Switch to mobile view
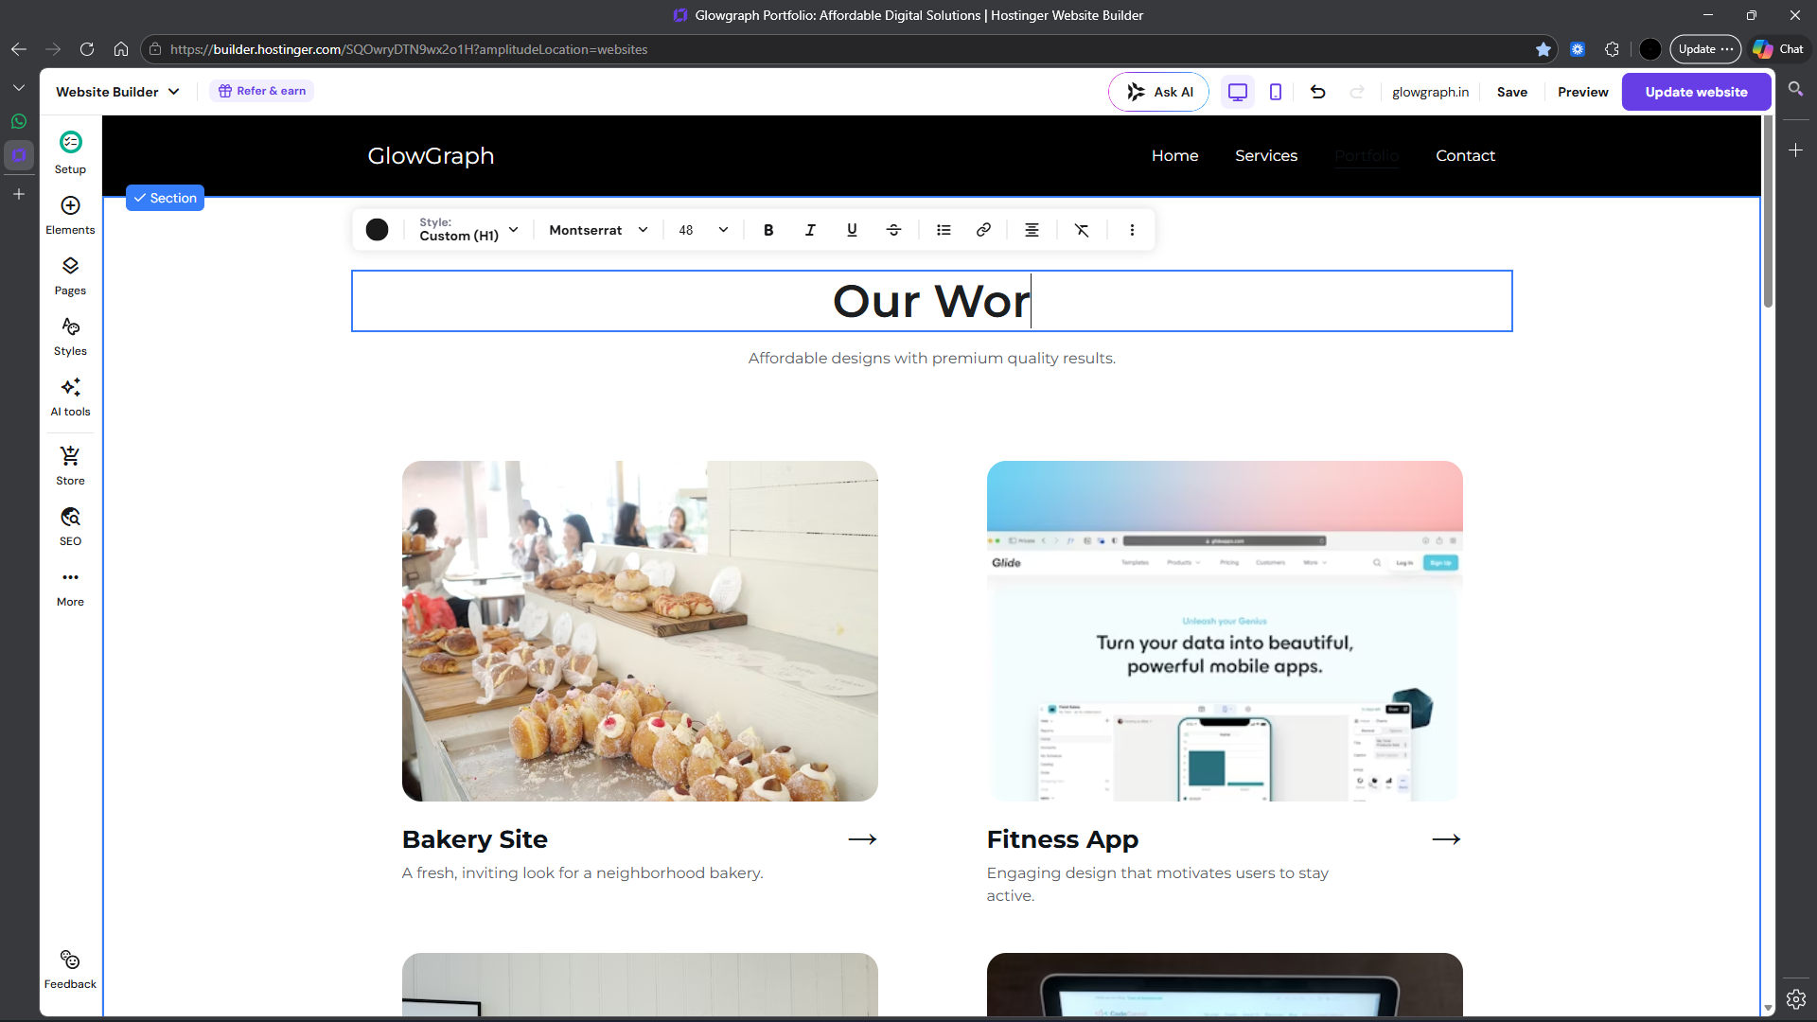This screenshot has width=1817, height=1022. (1276, 92)
